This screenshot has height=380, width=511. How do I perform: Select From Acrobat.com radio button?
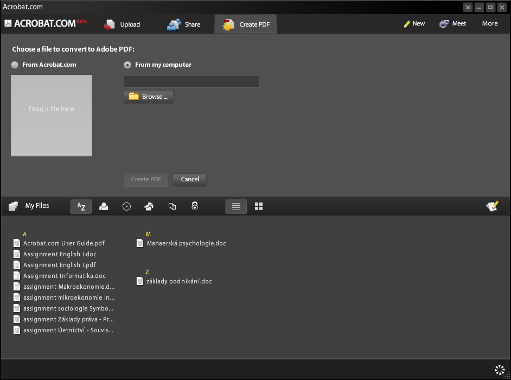(x=15, y=65)
